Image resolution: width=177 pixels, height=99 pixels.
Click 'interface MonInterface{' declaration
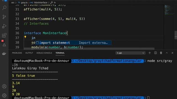tap(46, 33)
